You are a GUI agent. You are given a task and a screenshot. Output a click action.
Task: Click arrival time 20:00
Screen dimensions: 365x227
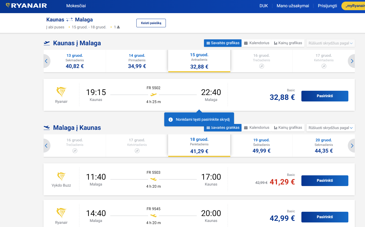(211, 213)
